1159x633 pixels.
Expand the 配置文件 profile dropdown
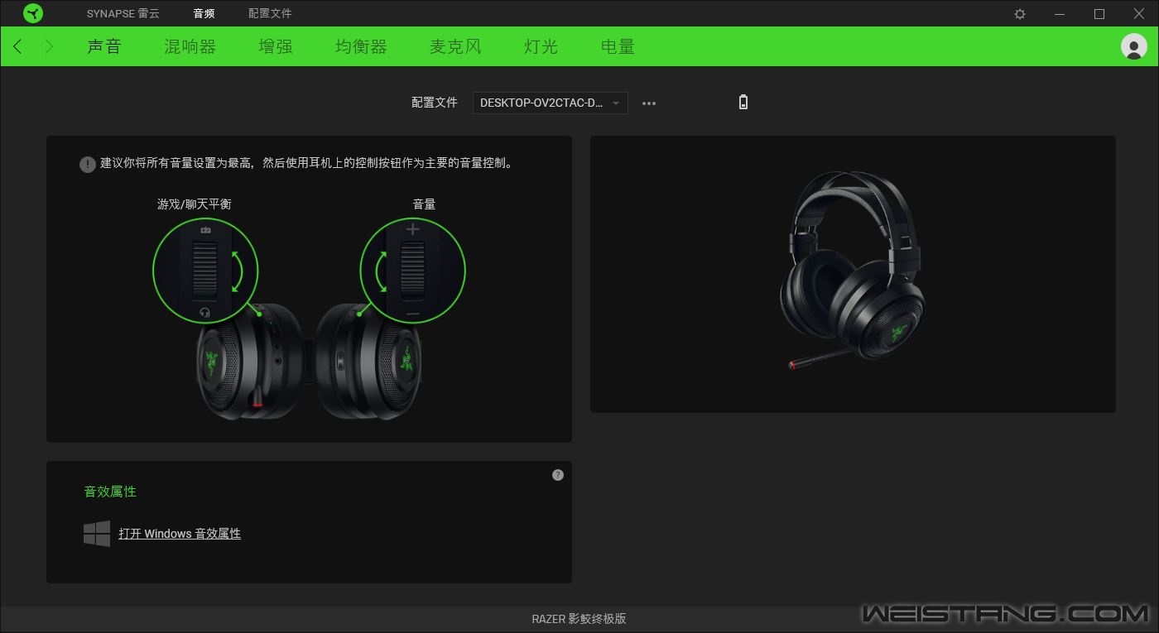(x=551, y=103)
